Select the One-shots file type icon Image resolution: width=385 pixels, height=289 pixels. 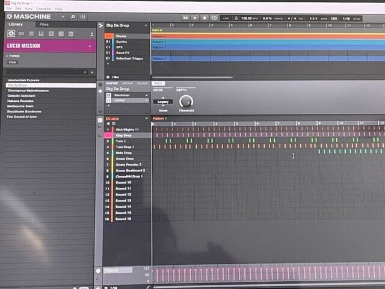tap(71, 34)
